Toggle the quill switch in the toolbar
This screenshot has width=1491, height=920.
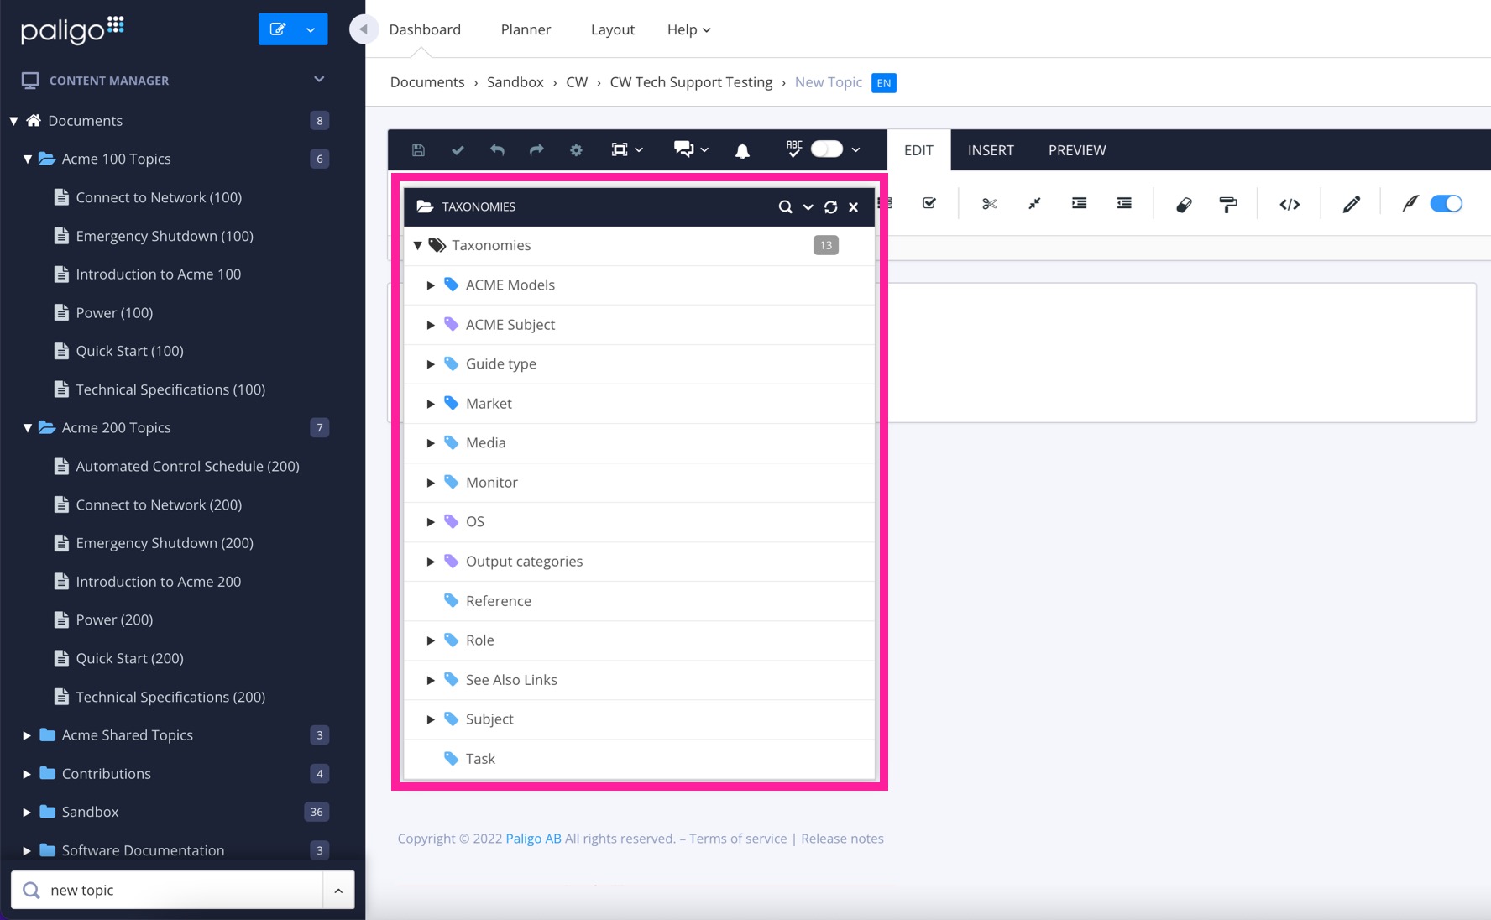tap(1446, 204)
